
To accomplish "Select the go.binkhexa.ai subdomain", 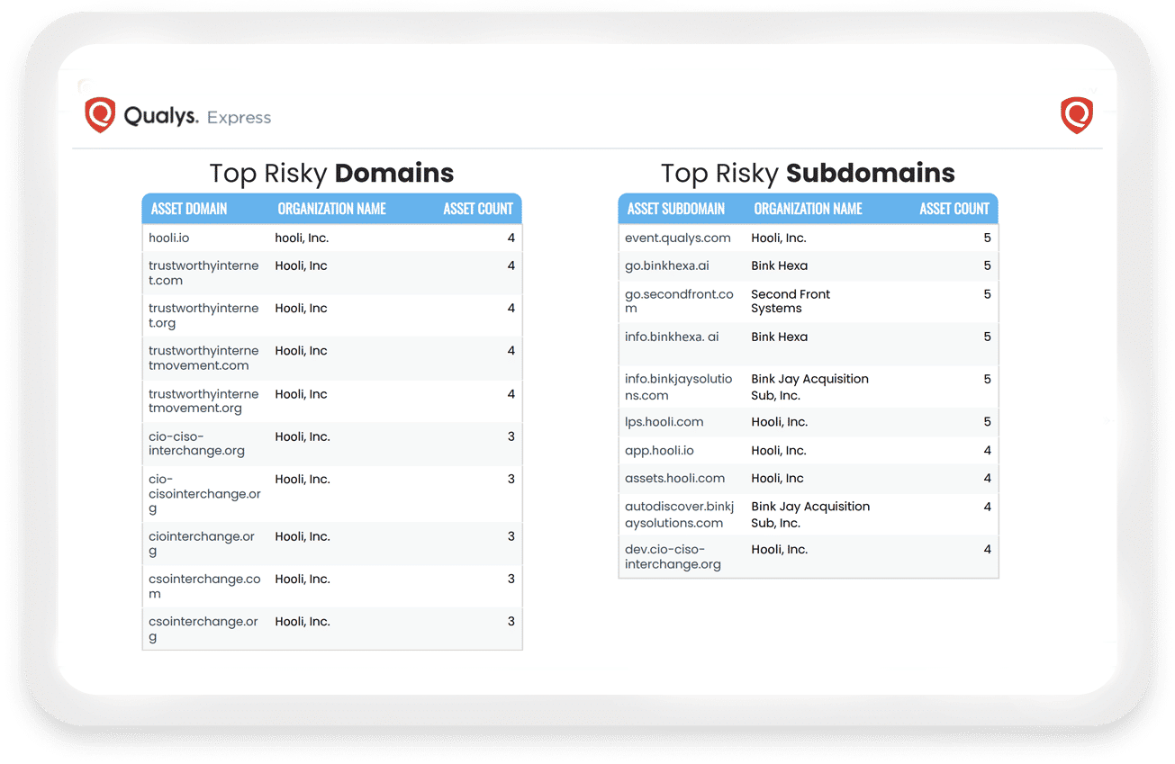I will (667, 266).
